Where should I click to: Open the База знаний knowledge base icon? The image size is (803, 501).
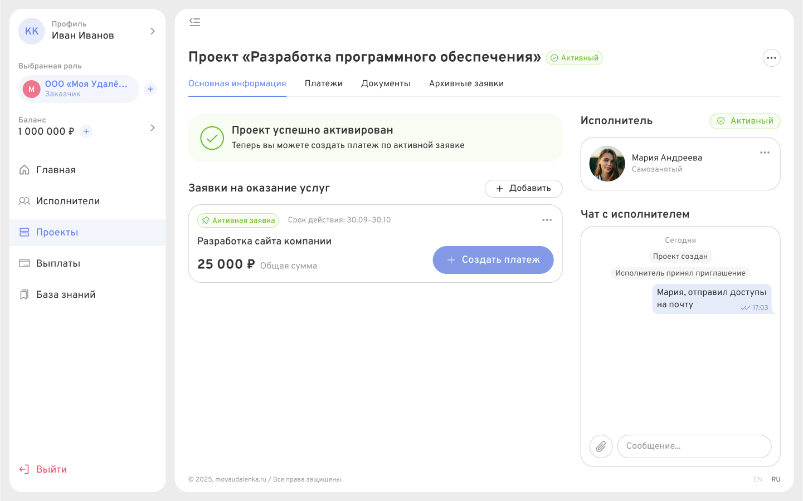click(x=25, y=294)
